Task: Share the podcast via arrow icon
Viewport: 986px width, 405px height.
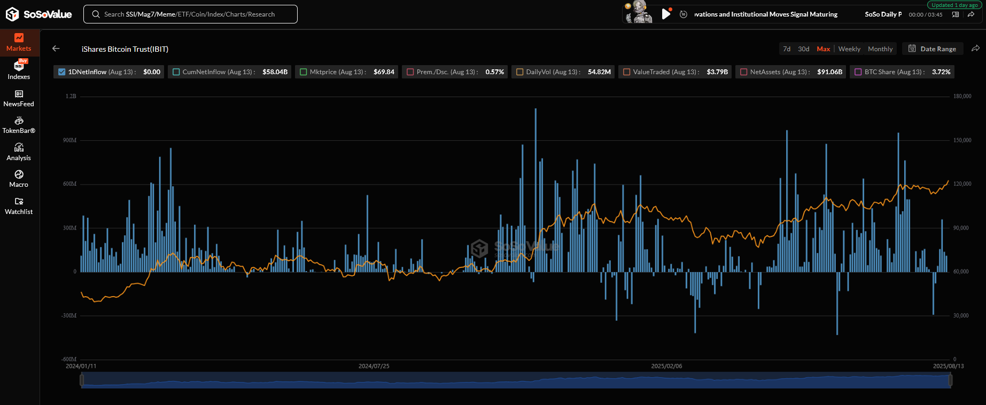Action: pos(971,14)
